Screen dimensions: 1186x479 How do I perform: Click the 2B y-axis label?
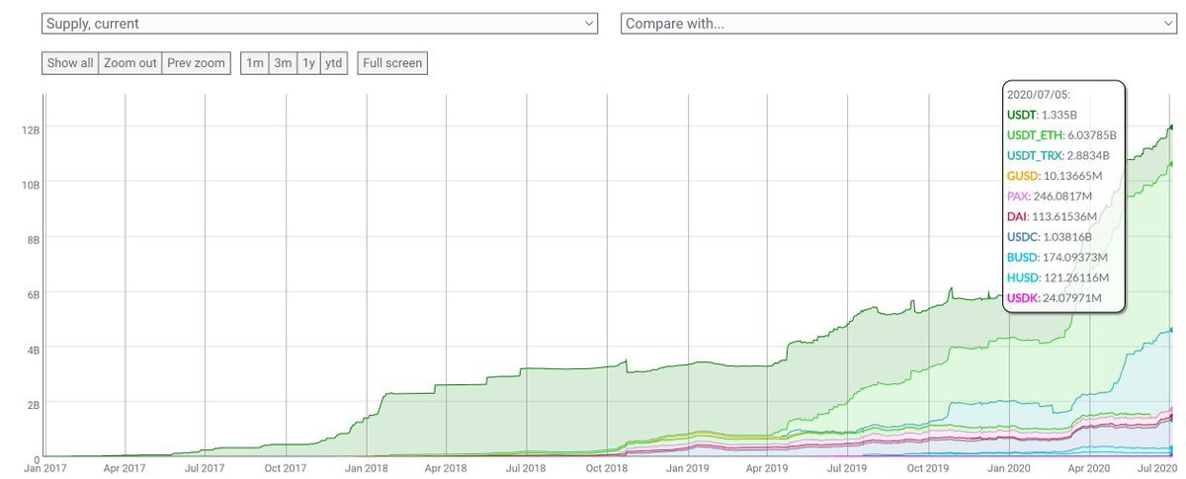(x=34, y=405)
